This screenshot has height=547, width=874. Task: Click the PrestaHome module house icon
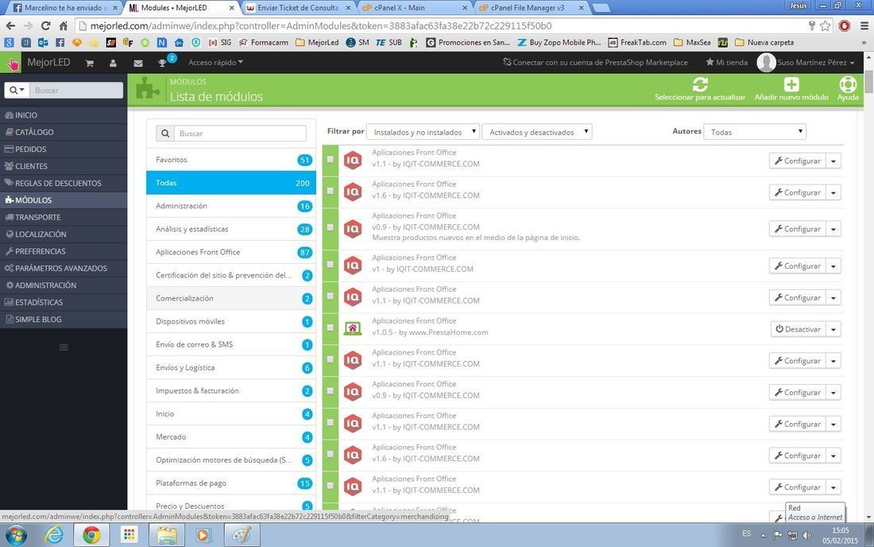click(353, 328)
